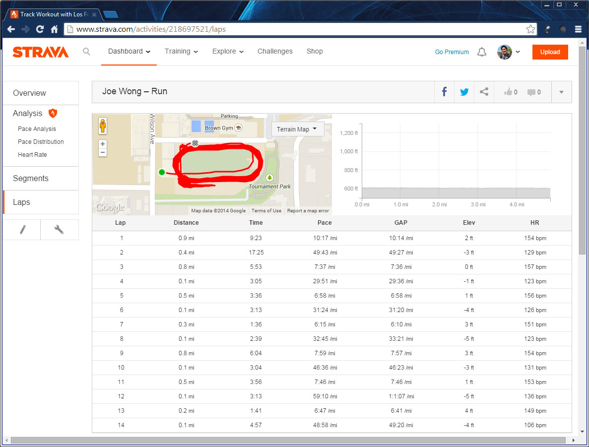589x447 pixels.
Task: Open the Training menu dropdown
Action: click(181, 52)
